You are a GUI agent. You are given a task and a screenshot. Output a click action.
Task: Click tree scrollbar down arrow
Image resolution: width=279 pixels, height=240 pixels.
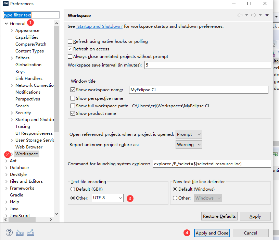coord(56,214)
